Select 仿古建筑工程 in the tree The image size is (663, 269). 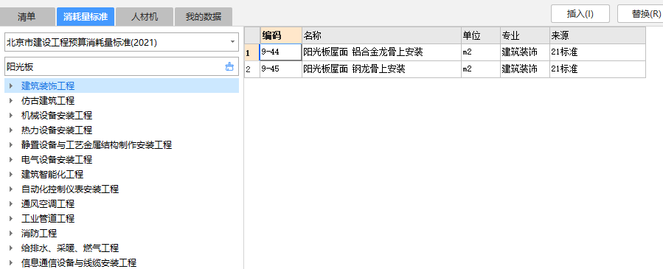(x=48, y=101)
